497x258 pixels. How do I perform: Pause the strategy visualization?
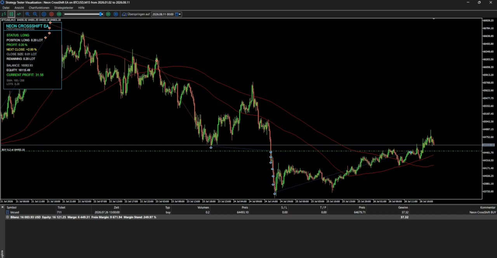[x=44, y=14]
